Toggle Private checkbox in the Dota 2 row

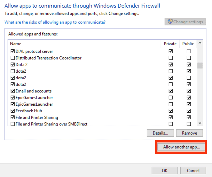pyautogui.click(x=171, y=65)
